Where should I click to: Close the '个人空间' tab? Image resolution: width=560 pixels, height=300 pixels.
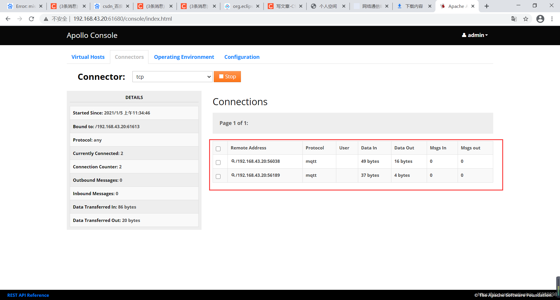[344, 6]
